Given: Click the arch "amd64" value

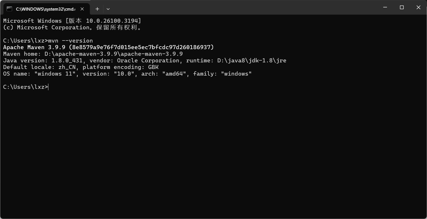Looking at the screenshot, I should click(x=174, y=74).
